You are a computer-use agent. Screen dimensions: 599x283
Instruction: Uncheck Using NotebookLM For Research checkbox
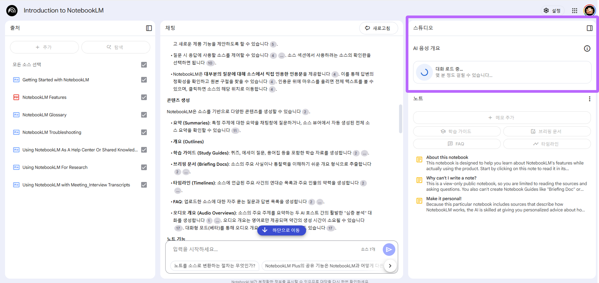(144, 167)
